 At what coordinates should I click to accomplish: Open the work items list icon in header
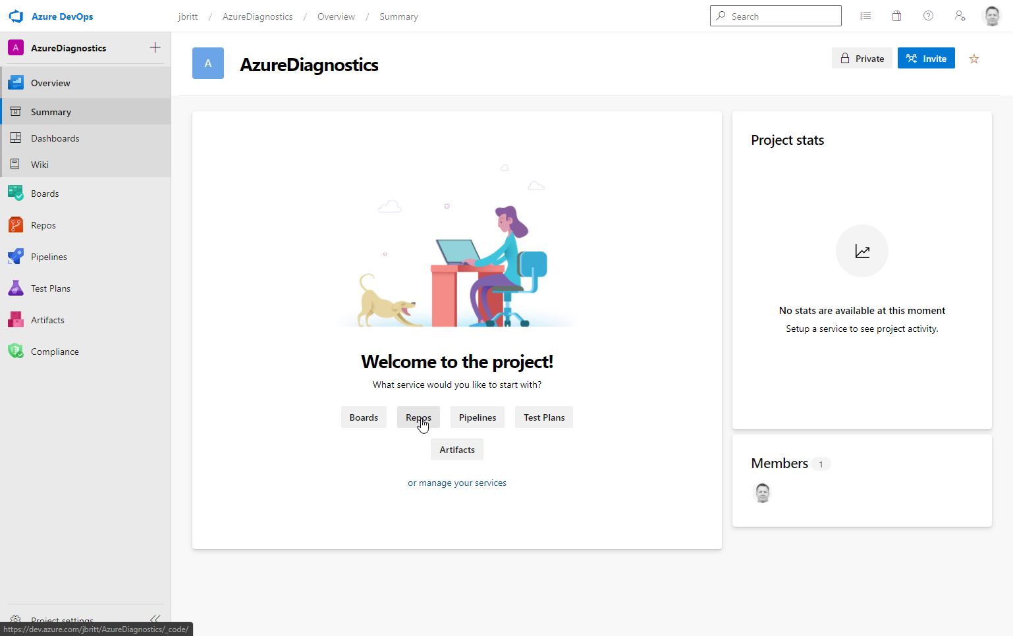[865, 16]
